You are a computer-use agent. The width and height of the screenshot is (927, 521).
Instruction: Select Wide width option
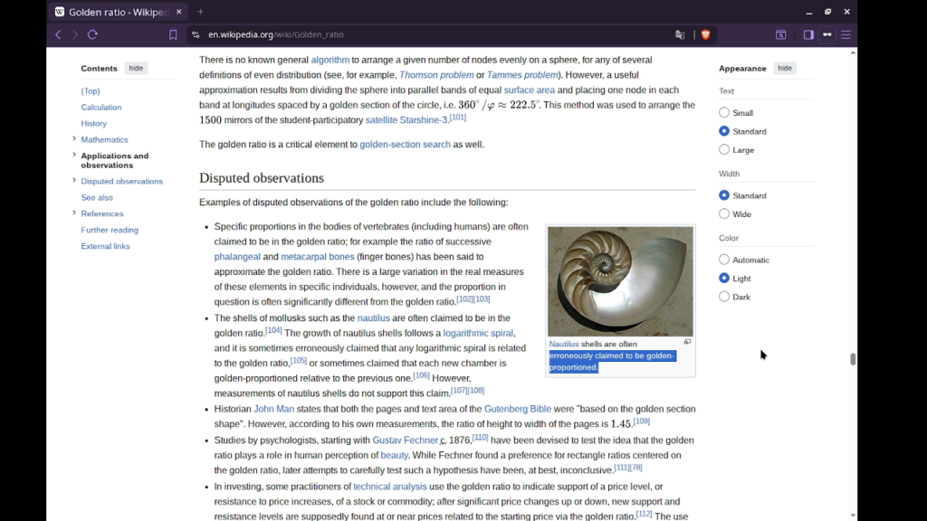point(724,213)
